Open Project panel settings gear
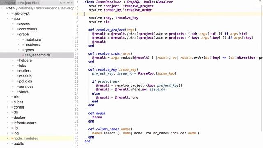 (x=68, y=3)
